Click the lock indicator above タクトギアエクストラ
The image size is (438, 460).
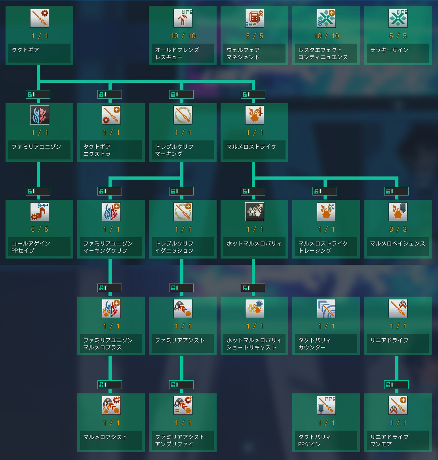pos(110,94)
